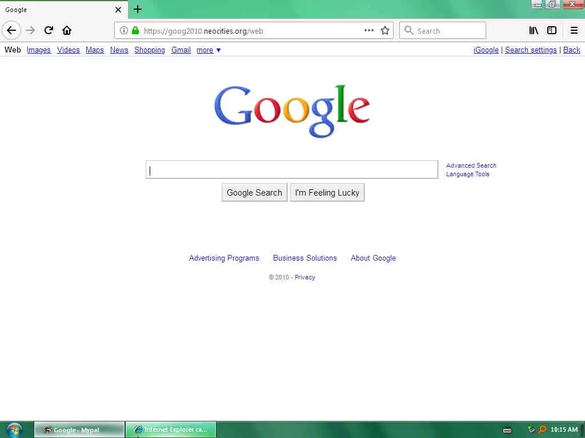This screenshot has width=585, height=438.
Task: Bookmark this page with the star
Action: pyautogui.click(x=385, y=31)
